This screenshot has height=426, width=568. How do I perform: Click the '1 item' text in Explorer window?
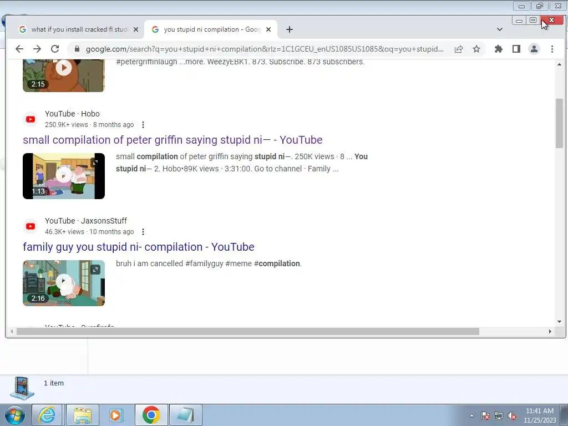(54, 383)
